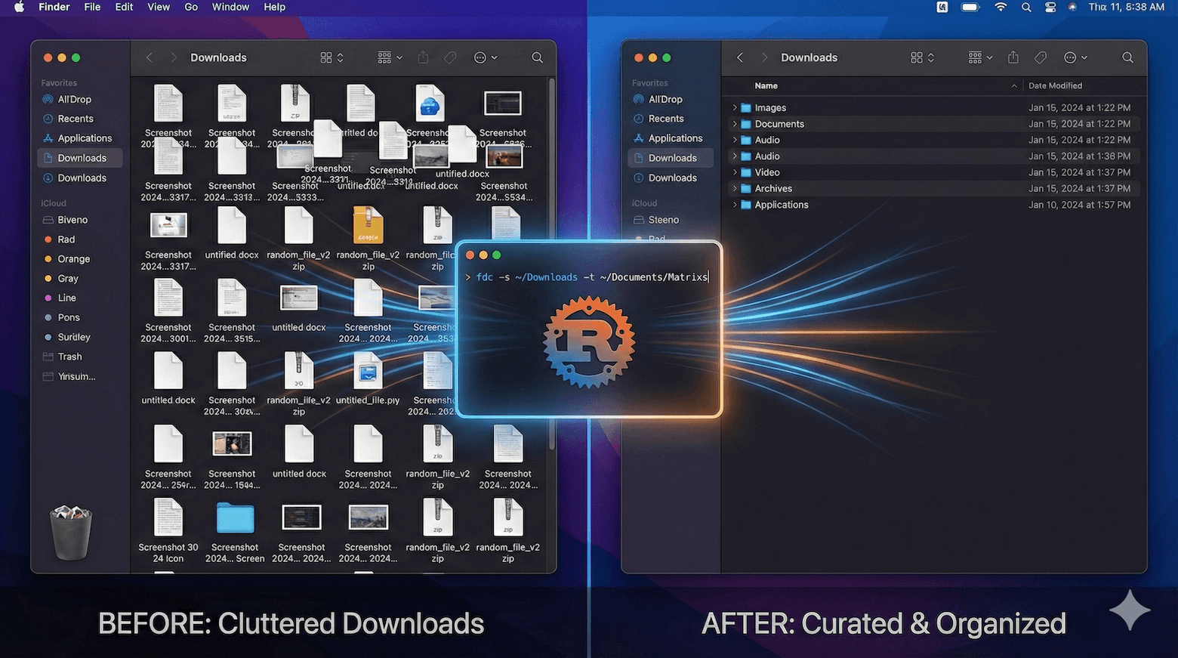Click the Share icon in the left window toolbar
This screenshot has height=658, width=1178.
[423, 57]
